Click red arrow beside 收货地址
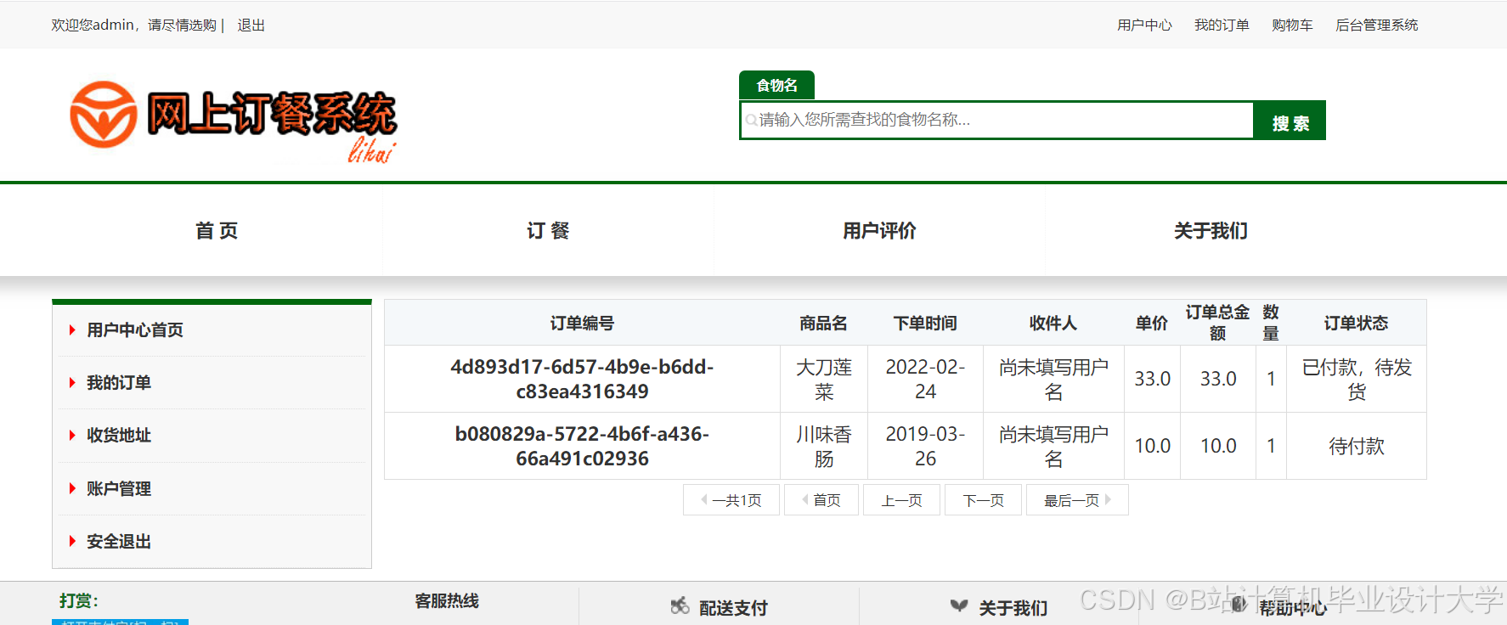 pyautogui.click(x=72, y=436)
